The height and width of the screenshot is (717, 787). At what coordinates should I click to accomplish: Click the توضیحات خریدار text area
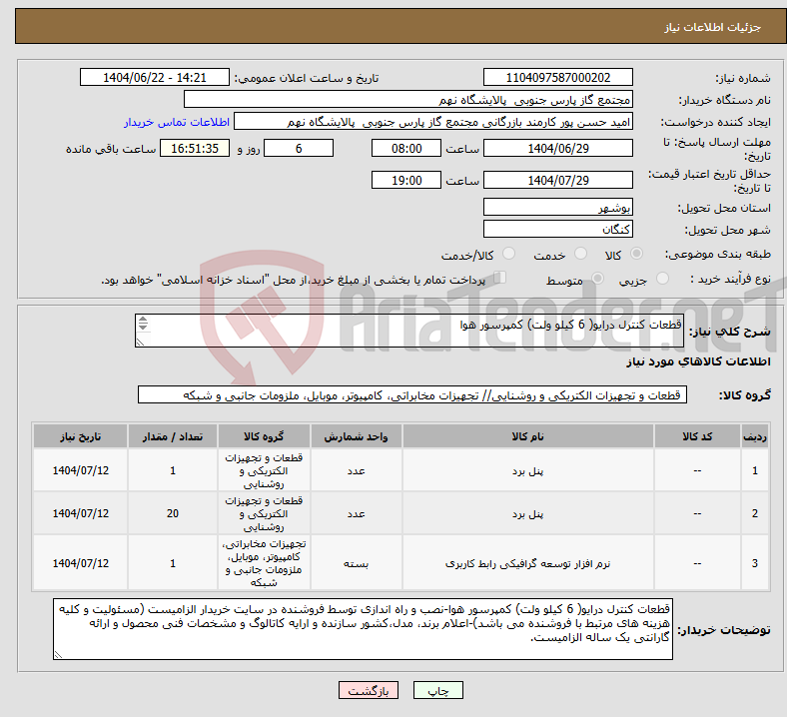363,629
